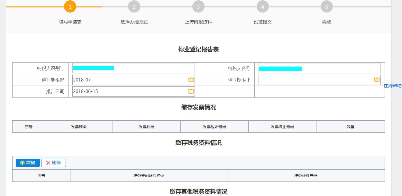Click step 4 circle in the wizard
The height and width of the screenshot is (196, 402).
[262, 6]
